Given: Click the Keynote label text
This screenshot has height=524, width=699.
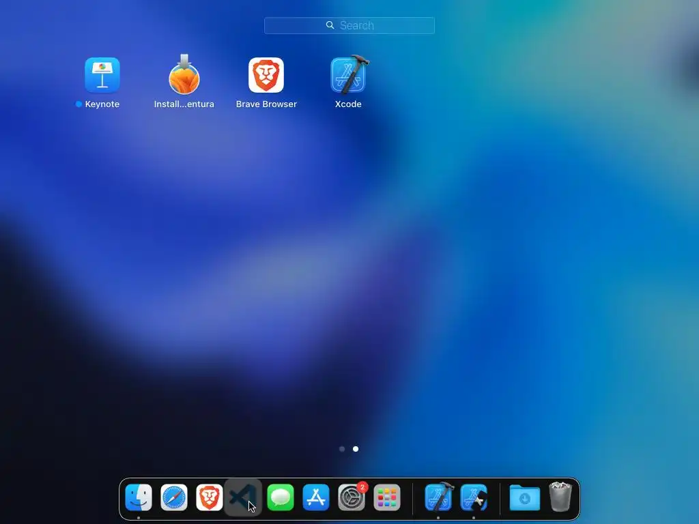Looking at the screenshot, I should [102, 104].
